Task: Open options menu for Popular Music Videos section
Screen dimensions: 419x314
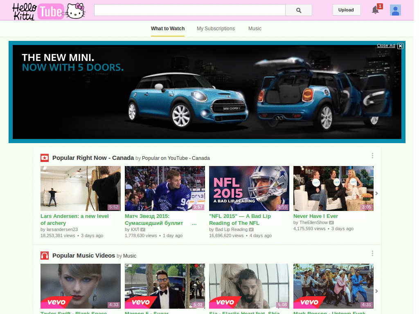Action: [372, 253]
